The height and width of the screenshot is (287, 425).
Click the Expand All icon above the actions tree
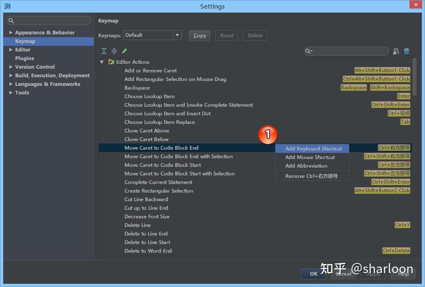click(x=104, y=51)
